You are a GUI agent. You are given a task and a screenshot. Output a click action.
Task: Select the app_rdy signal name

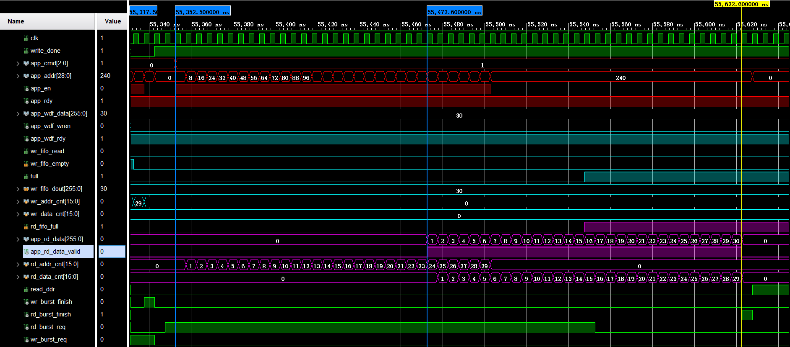click(42, 101)
